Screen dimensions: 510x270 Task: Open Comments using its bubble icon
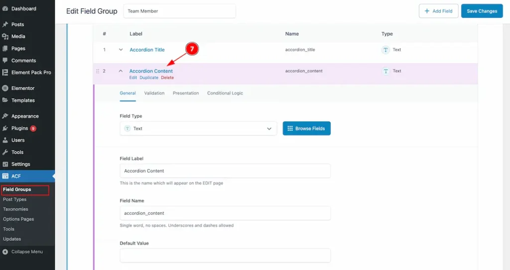[x=5, y=61]
